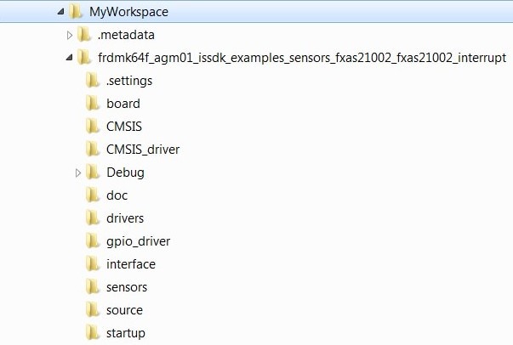This screenshot has height=345, width=513.
Task: Collapse the frdmk64f_agm01 project folder arrow
Action: click(70, 58)
